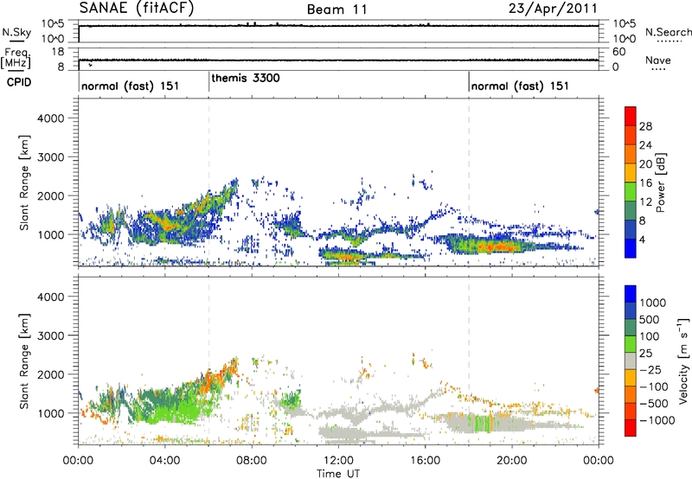Click the 'normal (fast) 151' label starting at 18:00

coord(520,86)
